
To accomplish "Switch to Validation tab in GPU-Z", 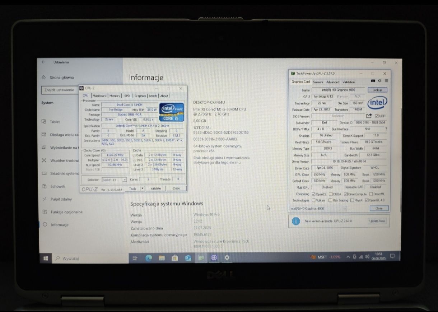I will [349, 82].
